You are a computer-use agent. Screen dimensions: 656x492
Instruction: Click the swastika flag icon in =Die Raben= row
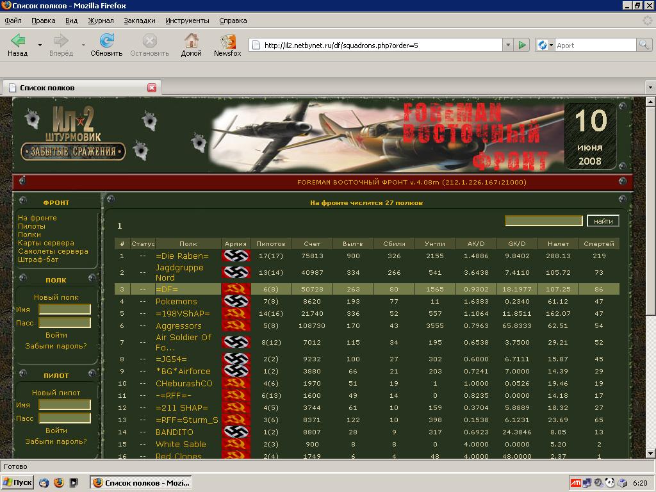point(236,256)
